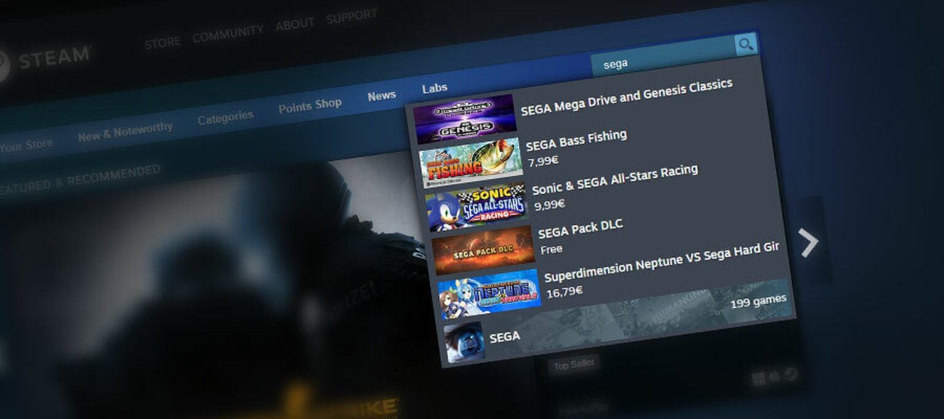Click the magnifying glass search icon
This screenshot has width=944, height=419.
click(x=745, y=44)
